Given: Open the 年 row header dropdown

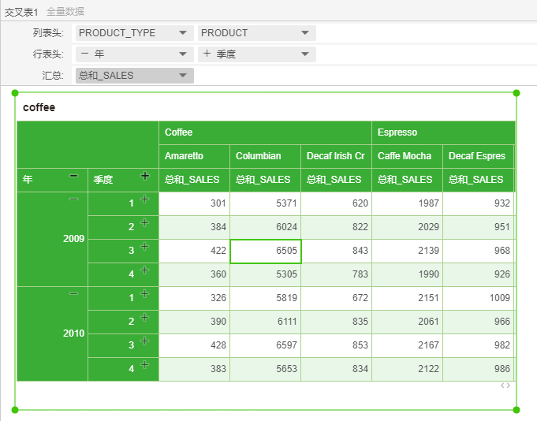Looking at the screenshot, I should [x=182, y=54].
